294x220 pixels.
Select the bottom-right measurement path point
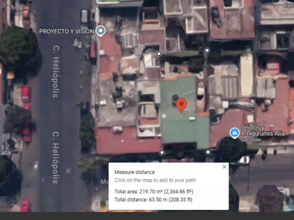(208, 152)
